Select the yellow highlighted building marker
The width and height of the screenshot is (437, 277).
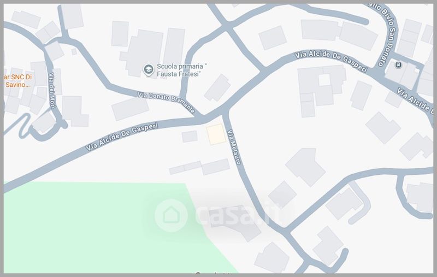(216, 134)
